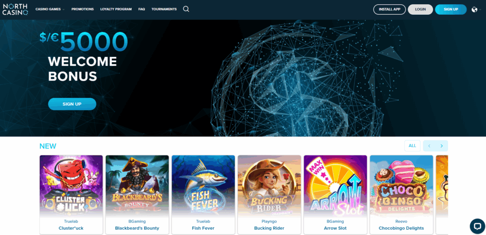The width and height of the screenshot is (486, 235).
Task: Click the Fish Fever title text
Action: [203, 228]
